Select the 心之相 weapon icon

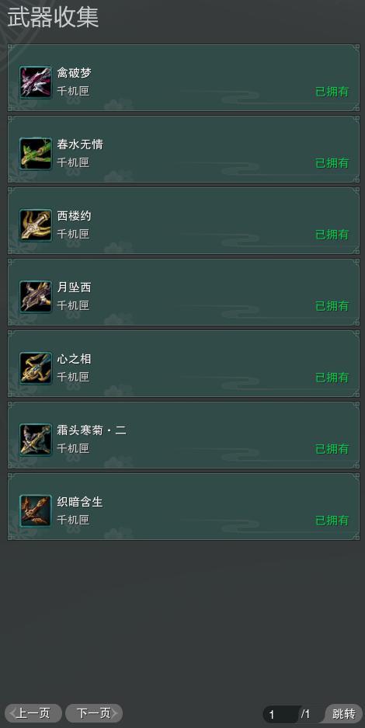(x=36, y=368)
